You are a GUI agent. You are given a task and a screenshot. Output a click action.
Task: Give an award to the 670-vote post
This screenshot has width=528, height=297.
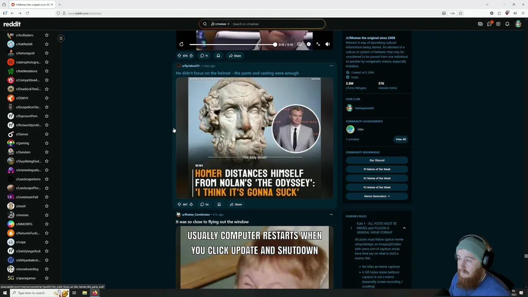(218, 56)
